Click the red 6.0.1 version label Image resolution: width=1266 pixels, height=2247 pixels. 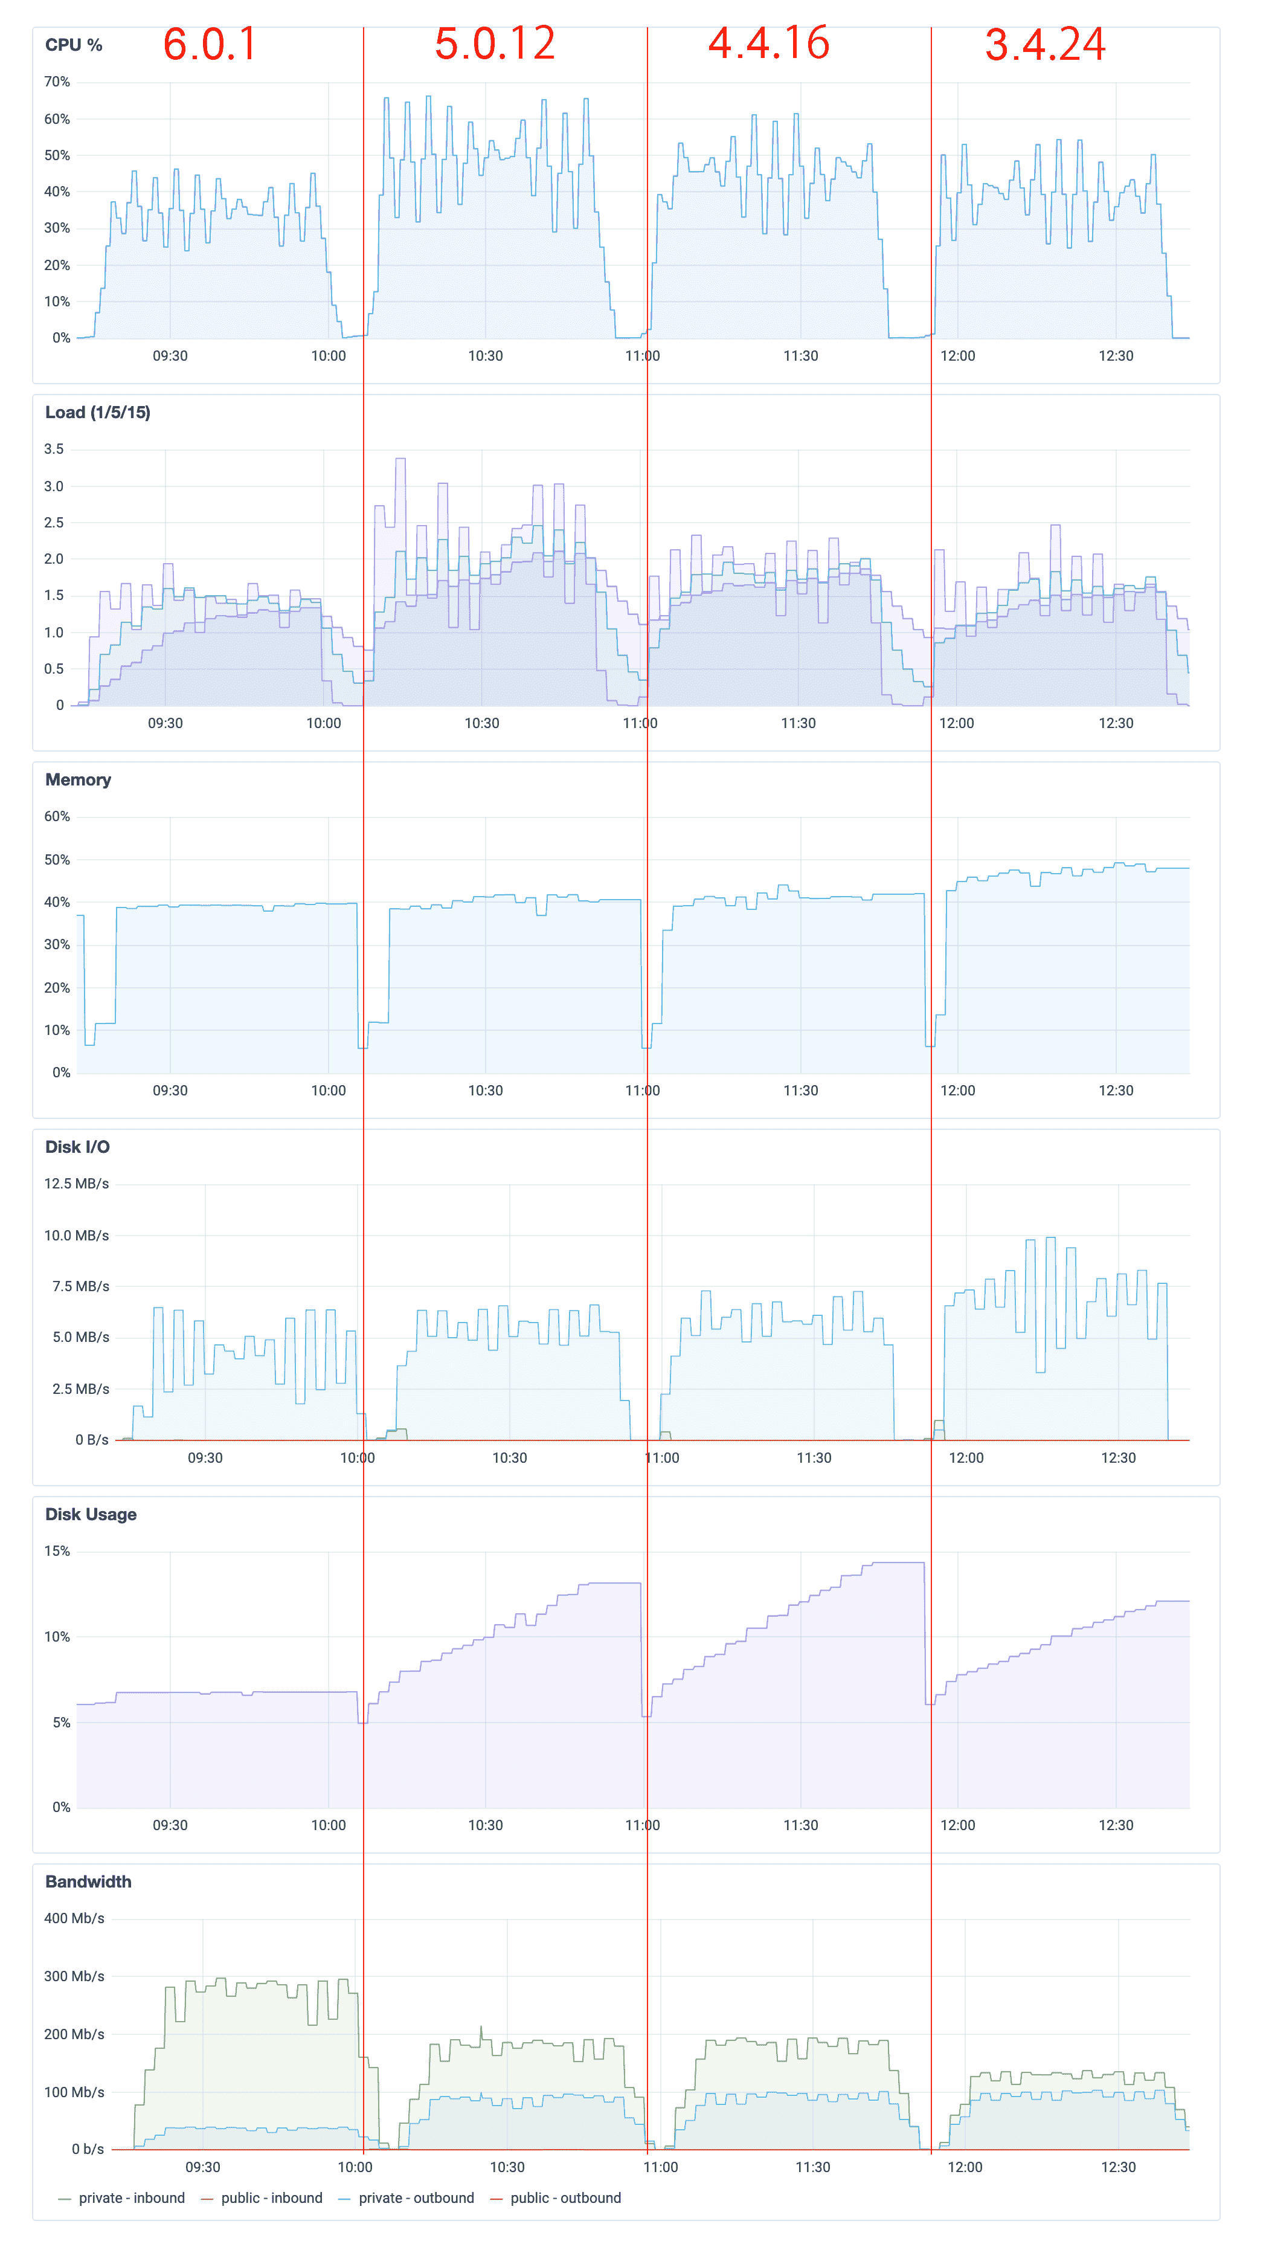pyautogui.click(x=210, y=44)
